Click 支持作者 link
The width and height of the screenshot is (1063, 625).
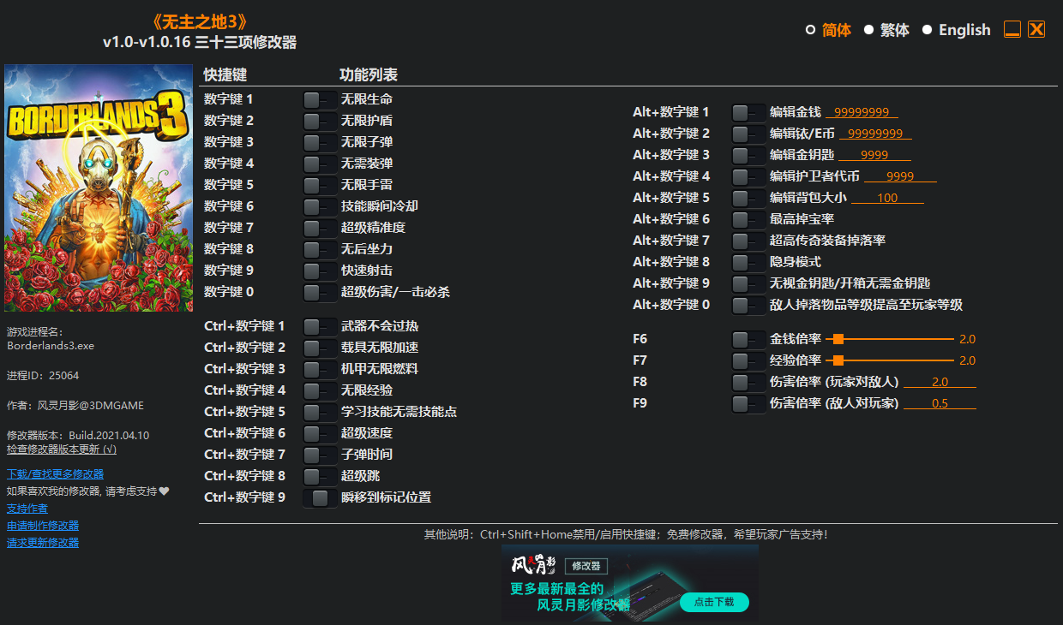click(27, 508)
